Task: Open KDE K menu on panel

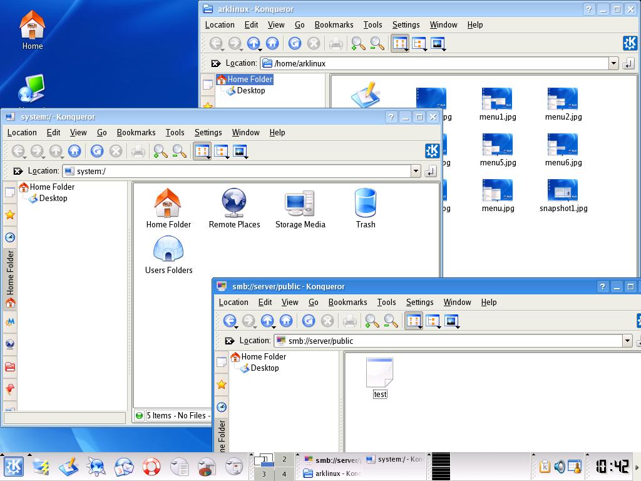Action: click(14, 467)
